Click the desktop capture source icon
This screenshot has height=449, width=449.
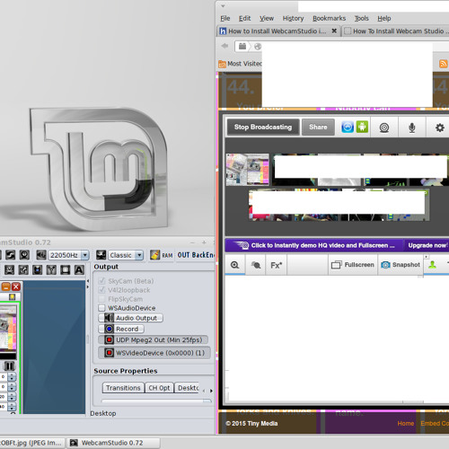pyautogui.click(x=23, y=270)
